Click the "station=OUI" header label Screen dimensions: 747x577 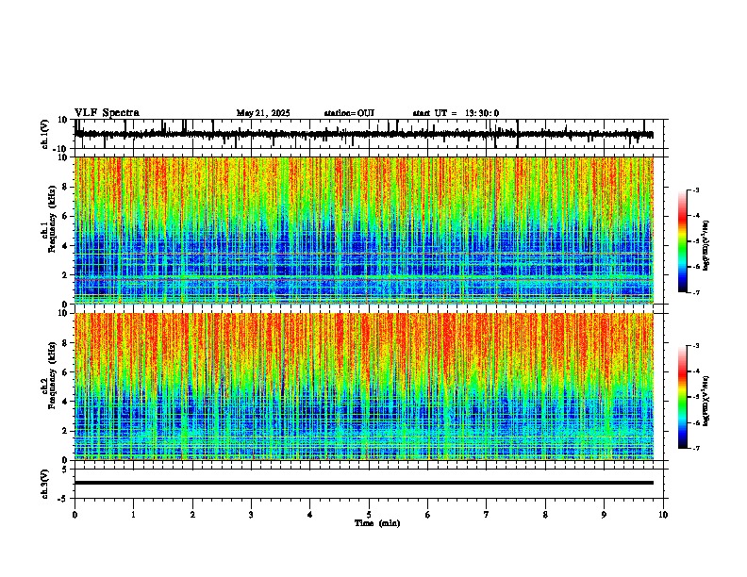pyautogui.click(x=349, y=113)
